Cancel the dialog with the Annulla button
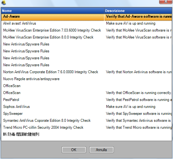The height and width of the screenshot is (159, 173). pos(101,150)
